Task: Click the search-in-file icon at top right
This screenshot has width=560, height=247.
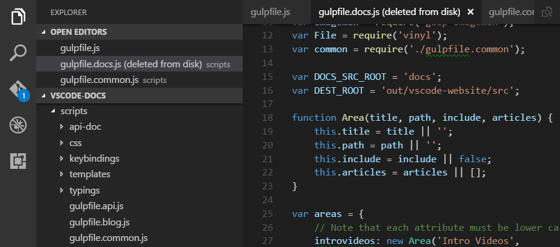Action: pyautogui.click(x=547, y=11)
